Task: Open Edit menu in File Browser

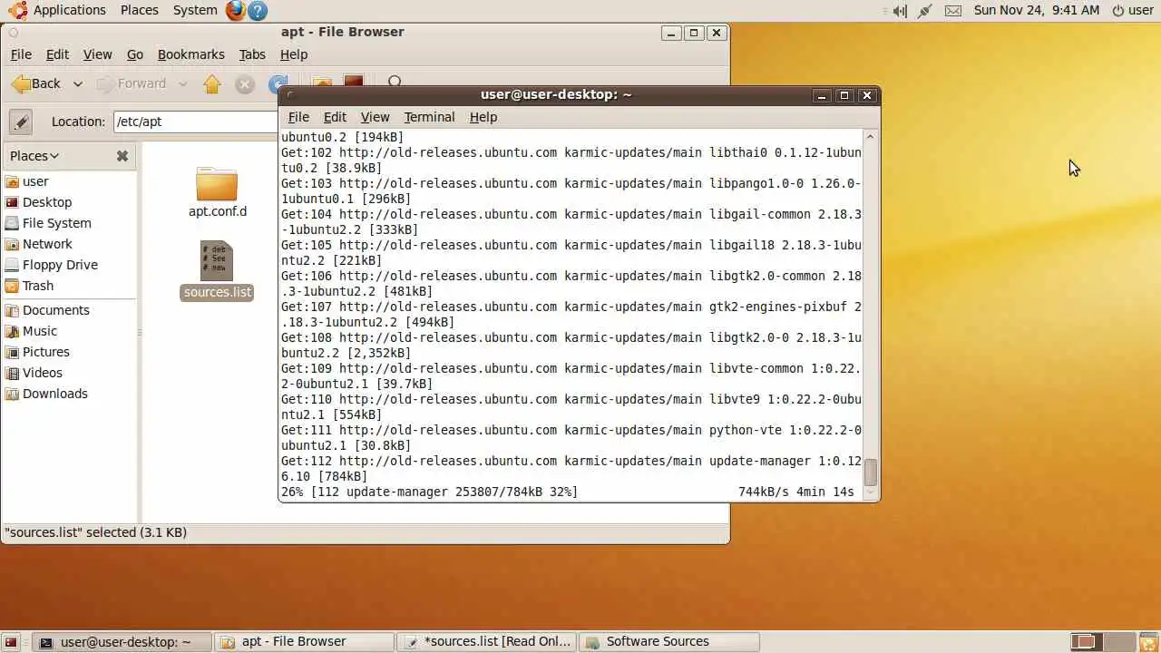Action: tap(57, 54)
